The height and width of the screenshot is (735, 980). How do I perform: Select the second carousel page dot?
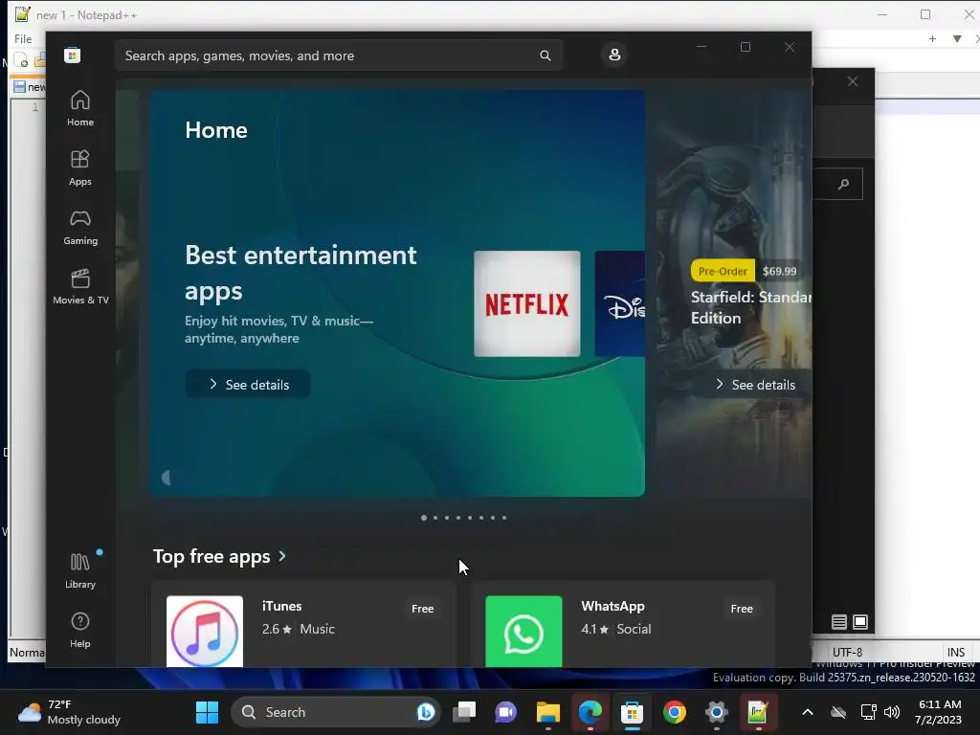[435, 518]
